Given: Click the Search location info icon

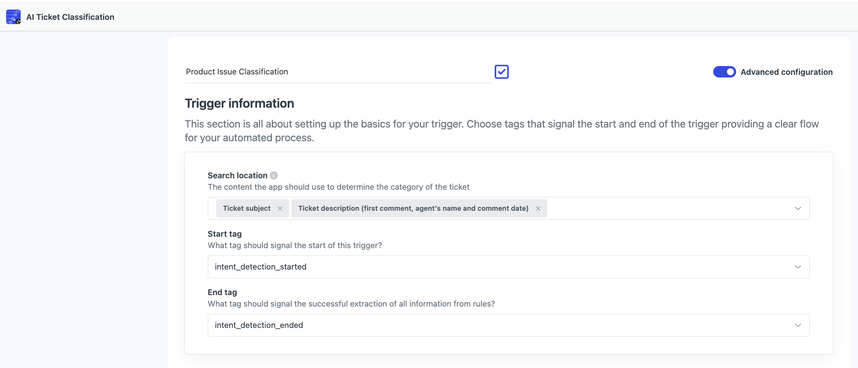Looking at the screenshot, I should [274, 175].
